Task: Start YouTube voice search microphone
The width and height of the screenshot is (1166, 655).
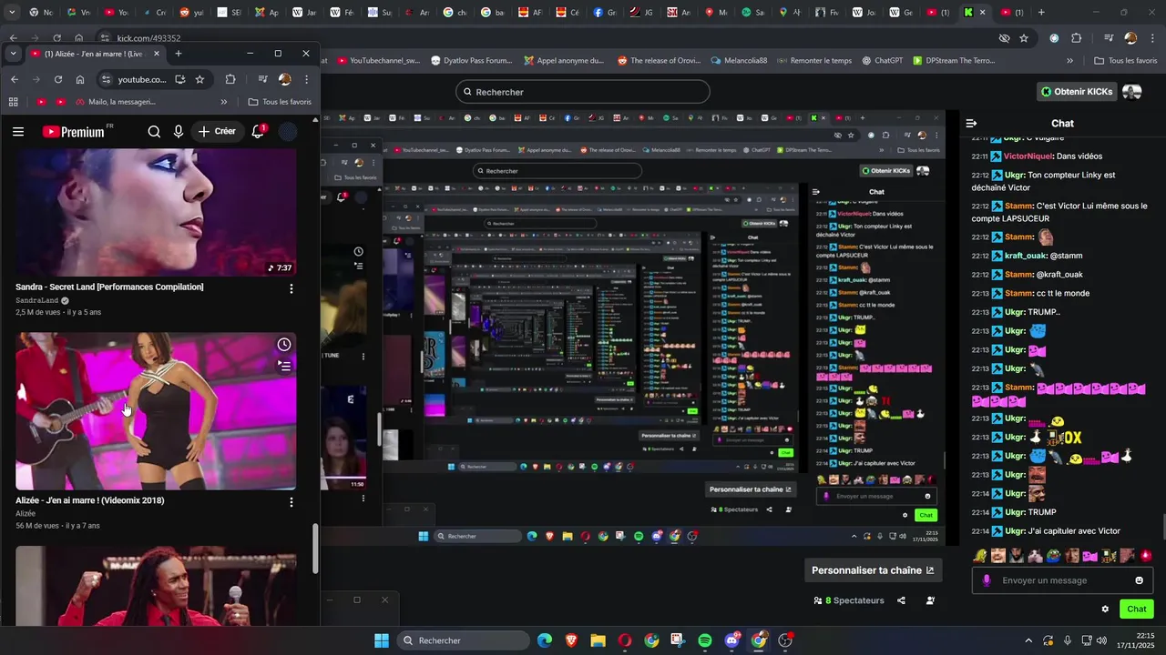Action: [179, 132]
